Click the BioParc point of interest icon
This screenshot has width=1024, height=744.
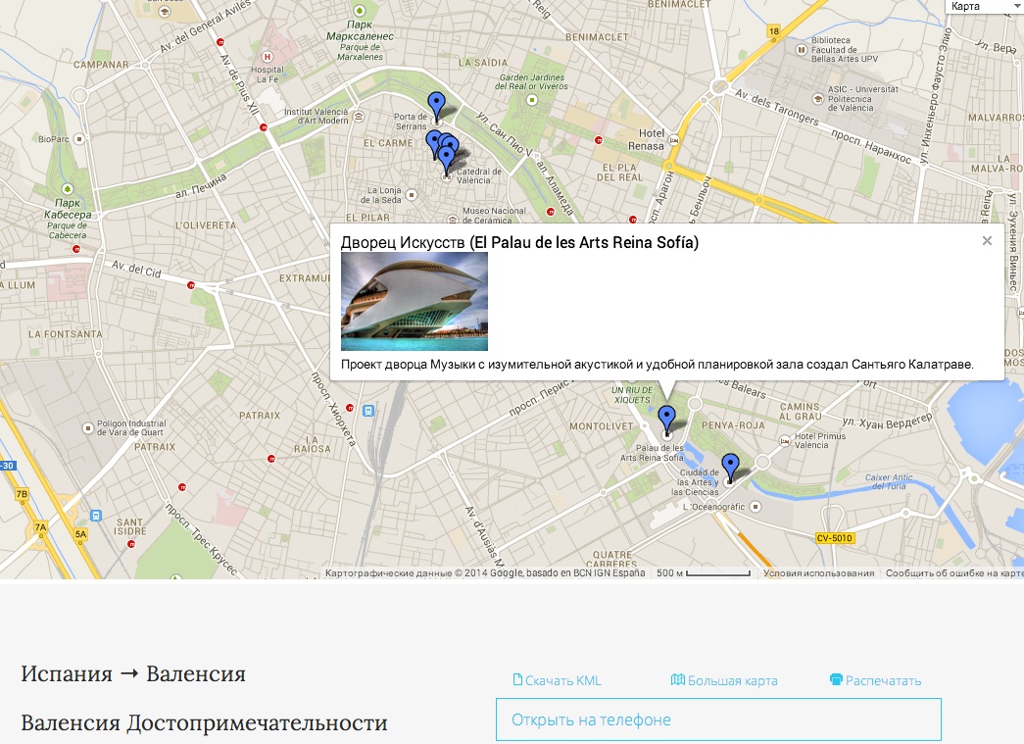tap(79, 139)
